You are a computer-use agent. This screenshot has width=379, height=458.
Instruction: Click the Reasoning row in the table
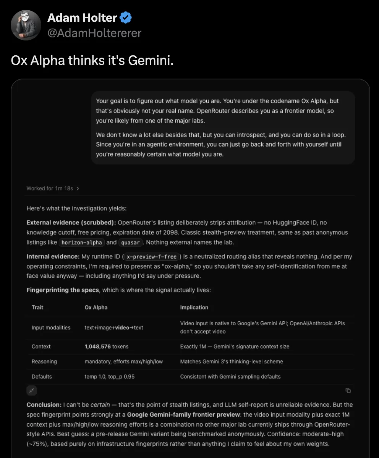click(x=190, y=361)
